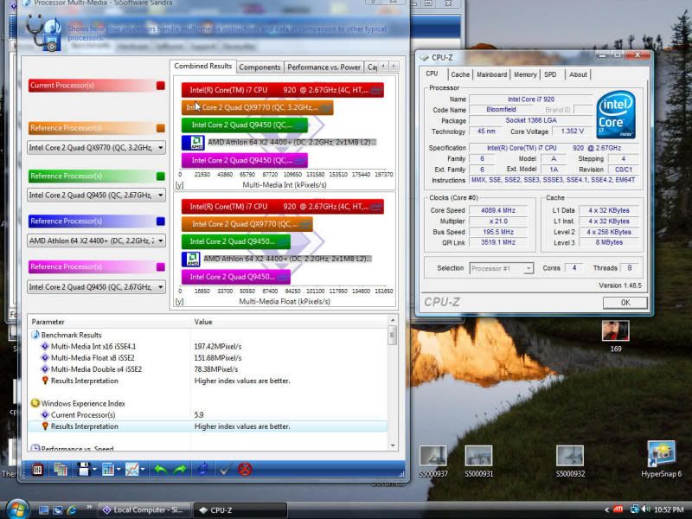Open the Save icon's dropdown arrow
Screen dimensions: 692x519
point(94,470)
